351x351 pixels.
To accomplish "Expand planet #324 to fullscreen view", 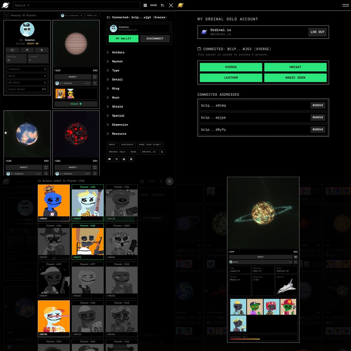I will pyautogui.click(x=95, y=167).
